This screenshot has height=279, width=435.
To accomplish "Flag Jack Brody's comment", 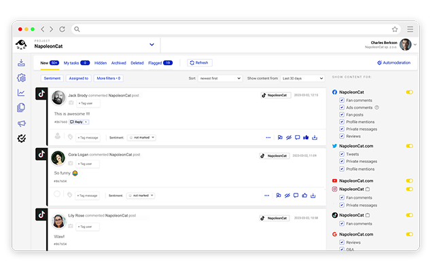I will pos(279,137).
